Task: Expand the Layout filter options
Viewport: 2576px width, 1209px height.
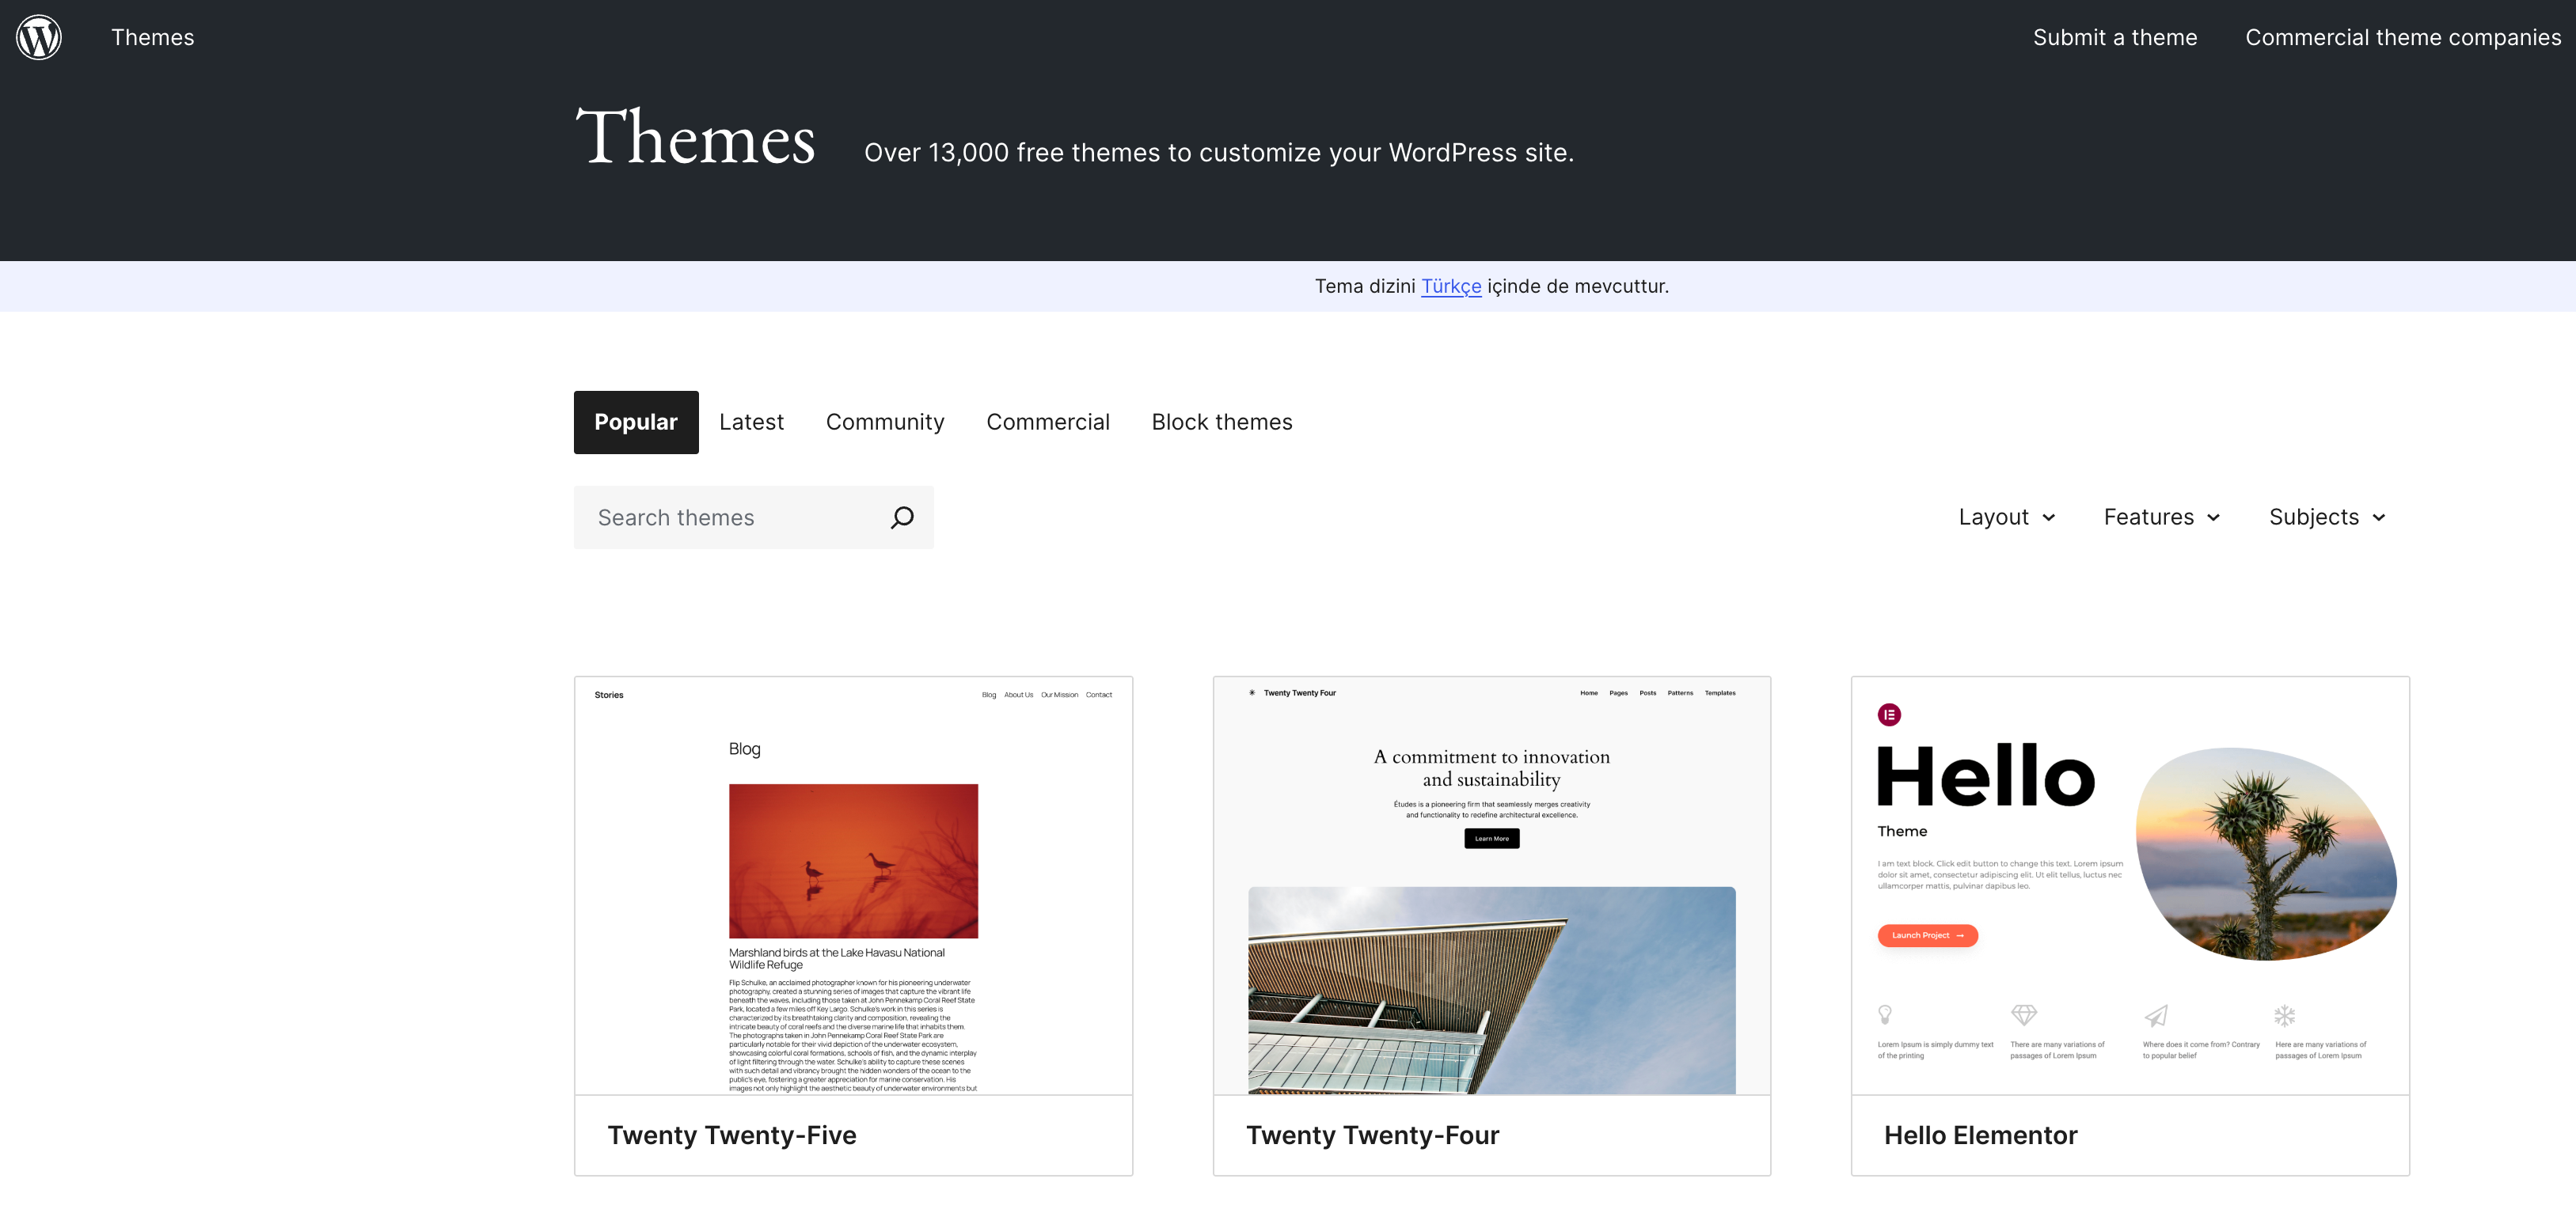Action: 2006,516
